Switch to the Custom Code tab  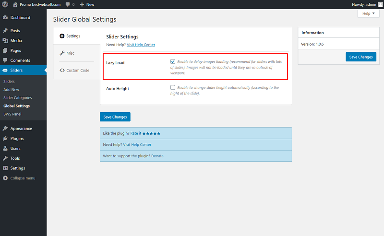click(x=78, y=70)
